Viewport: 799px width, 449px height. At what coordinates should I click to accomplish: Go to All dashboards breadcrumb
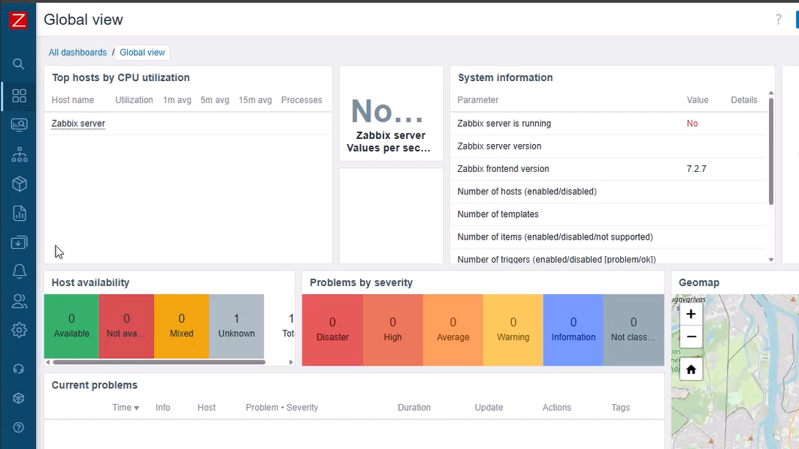77,53
